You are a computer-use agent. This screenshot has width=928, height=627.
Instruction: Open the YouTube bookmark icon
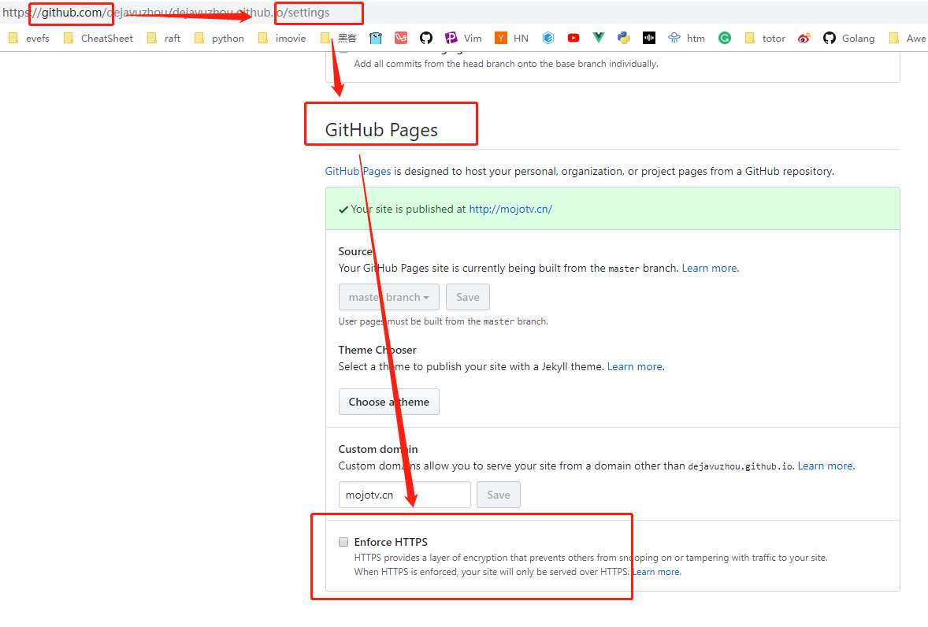[574, 39]
